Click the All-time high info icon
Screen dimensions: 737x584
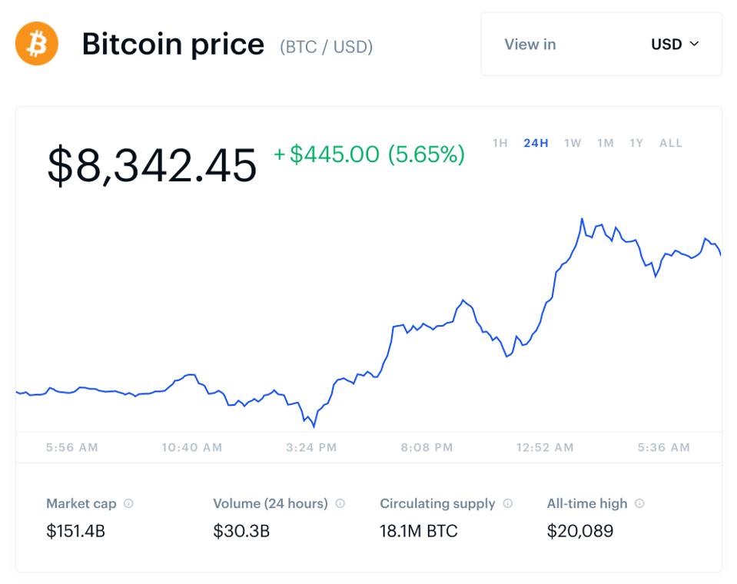pos(639,503)
